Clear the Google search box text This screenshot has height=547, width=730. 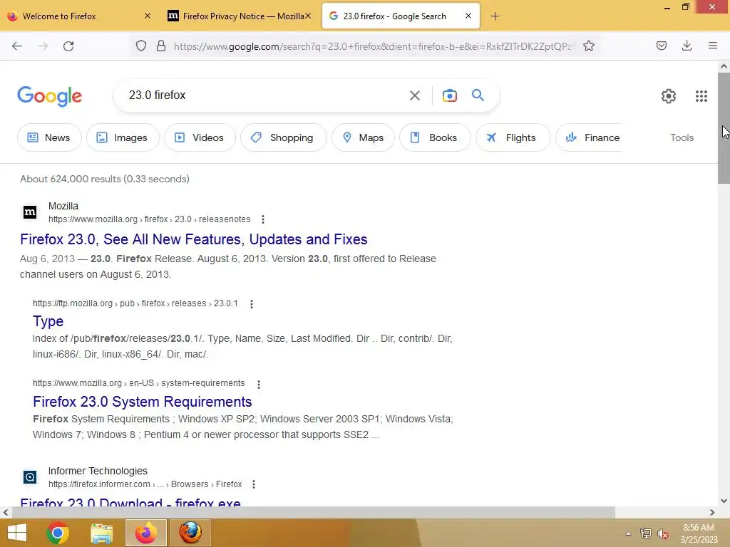click(x=414, y=95)
